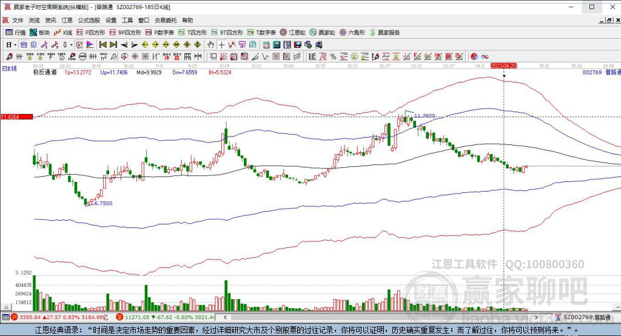Open the calendar date icon
621x336 pixels.
tap(266, 45)
